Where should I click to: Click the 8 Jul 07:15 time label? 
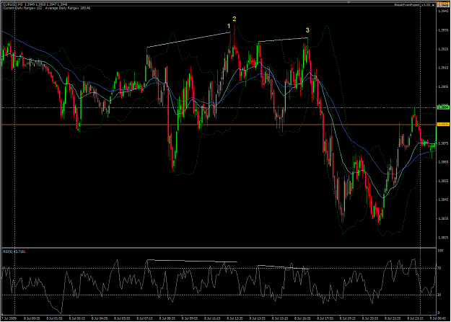144,318
